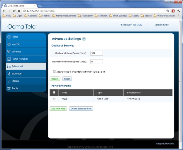Viewport: 183px width, 150px height.
Task: Click the browser home icon
Action: 19,11
